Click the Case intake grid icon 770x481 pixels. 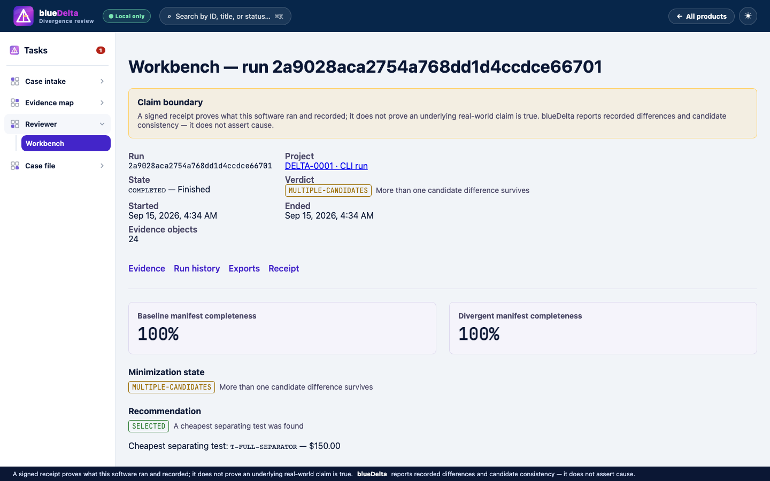[15, 81]
